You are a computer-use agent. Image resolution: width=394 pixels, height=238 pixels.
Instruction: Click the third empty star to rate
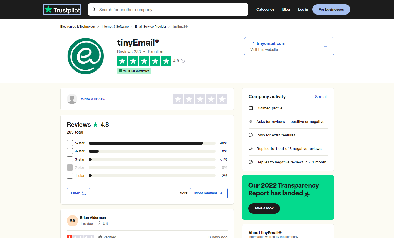coord(200,99)
